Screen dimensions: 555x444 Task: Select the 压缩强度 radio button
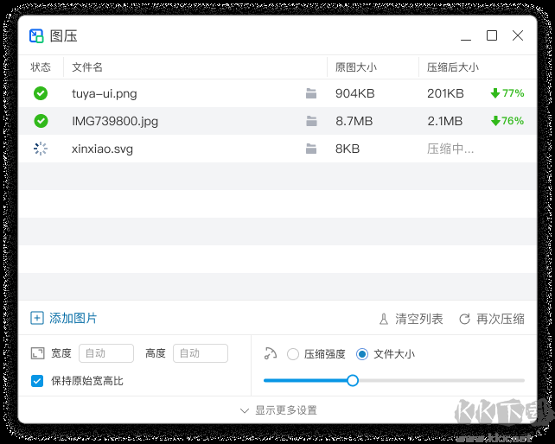click(293, 354)
